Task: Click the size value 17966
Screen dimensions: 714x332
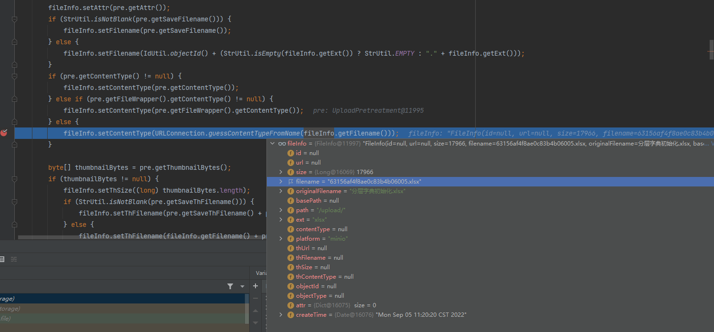Action: pos(365,172)
